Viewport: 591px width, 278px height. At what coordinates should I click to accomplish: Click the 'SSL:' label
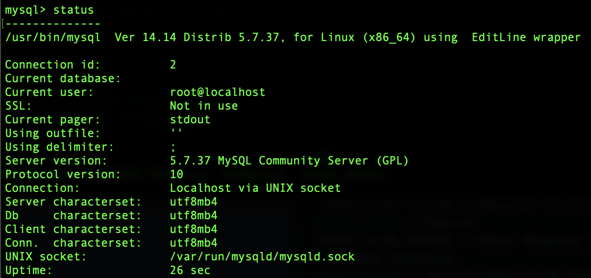18,106
